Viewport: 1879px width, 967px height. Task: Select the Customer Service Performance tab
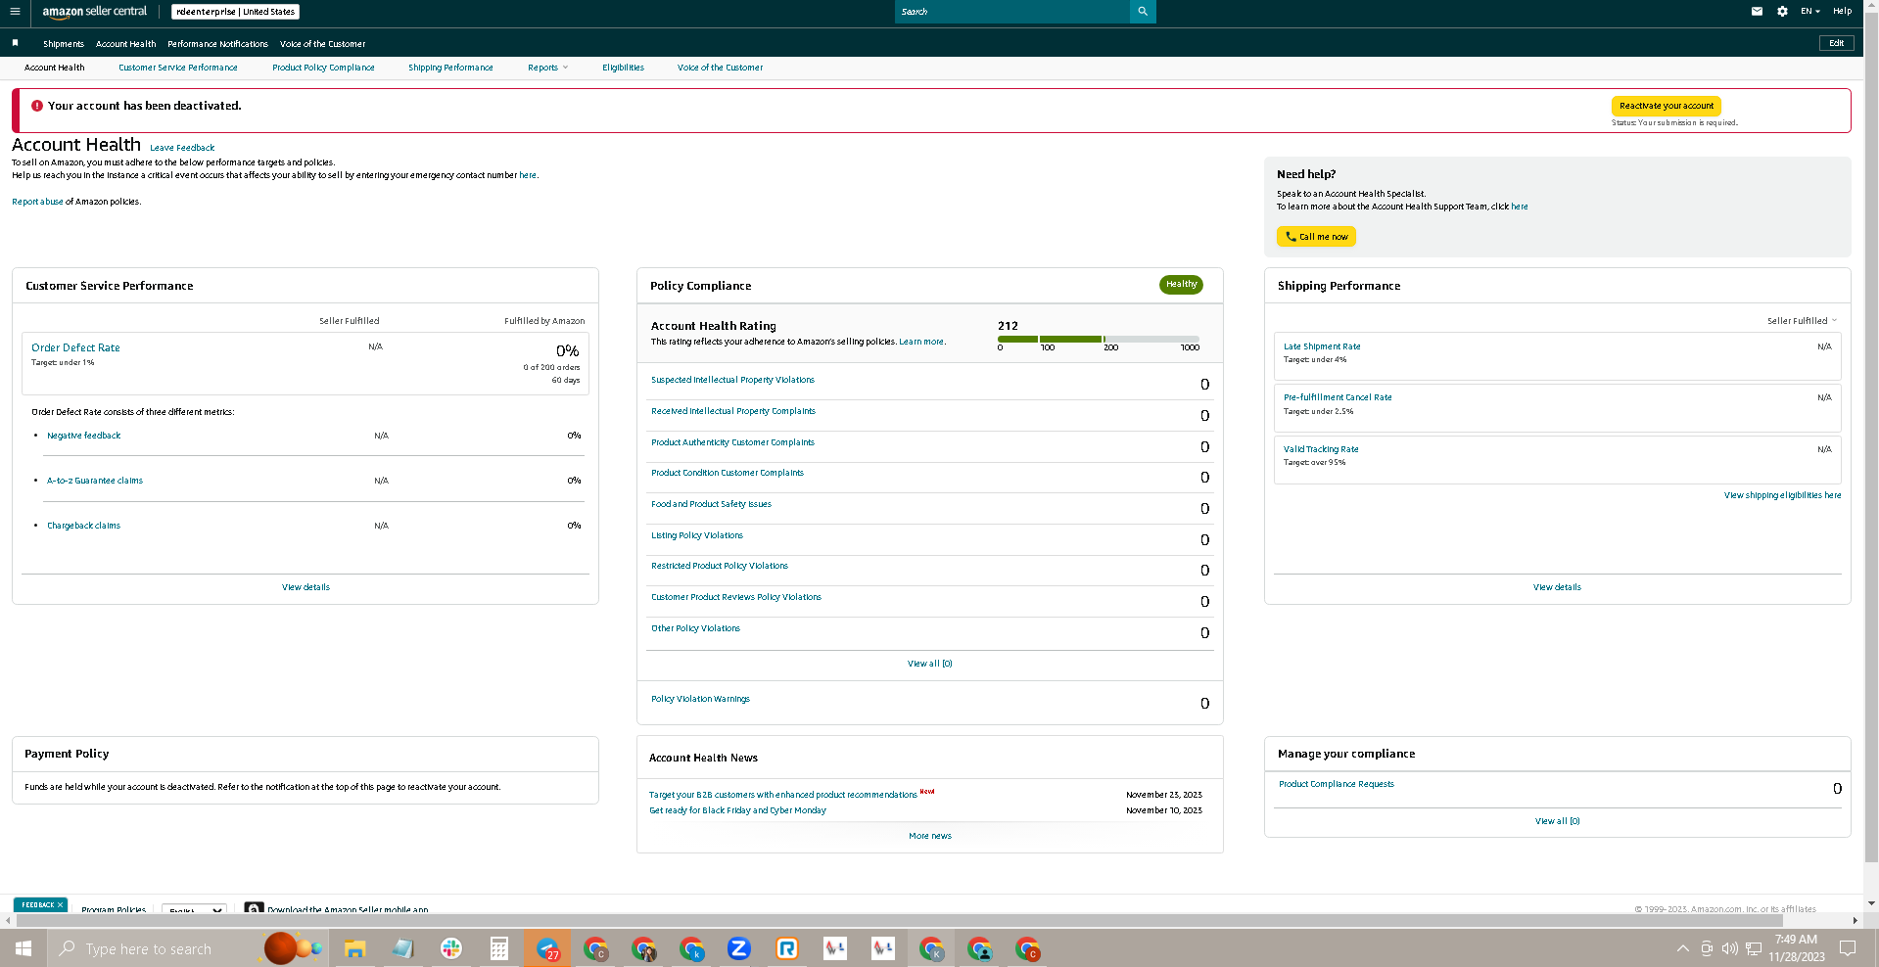tap(178, 68)
